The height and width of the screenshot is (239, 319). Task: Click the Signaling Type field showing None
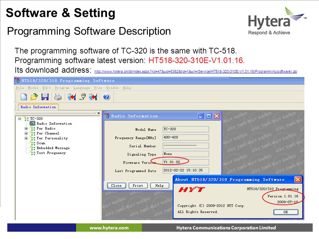pos(186,154)
